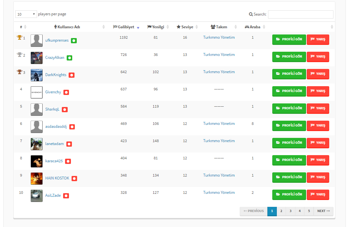Sort by Kullanıcı Adı column

[x=67, y=27]
